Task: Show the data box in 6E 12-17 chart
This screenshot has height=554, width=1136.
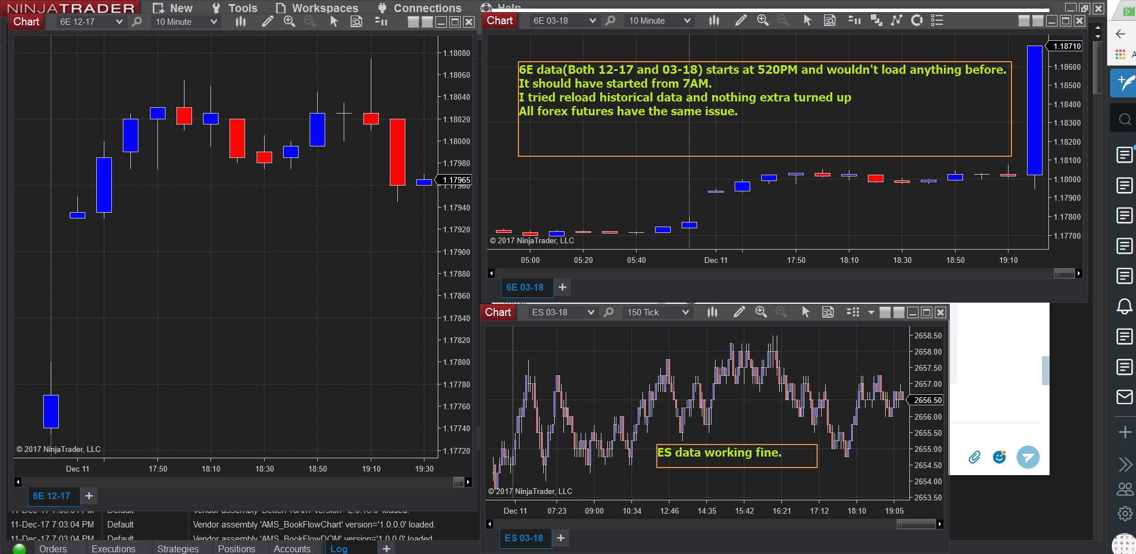Action: click(x=356, y=22)
